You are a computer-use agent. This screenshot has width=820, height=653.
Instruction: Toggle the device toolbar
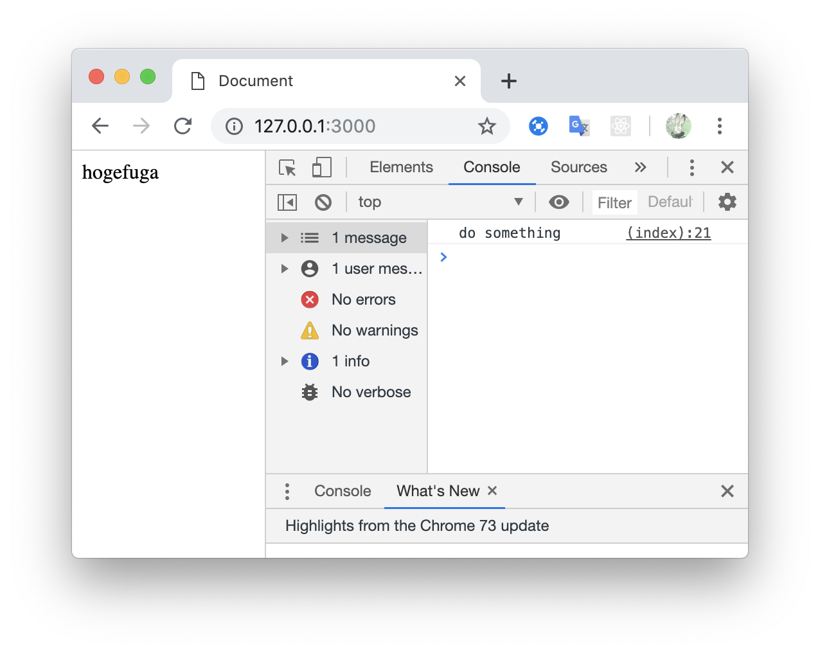point(321,167)
